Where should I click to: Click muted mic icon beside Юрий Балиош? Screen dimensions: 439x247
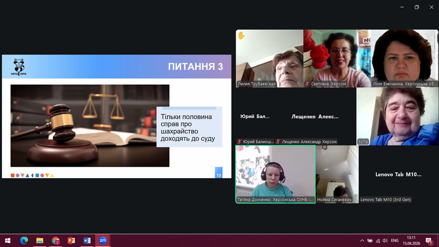pos(240,142)
